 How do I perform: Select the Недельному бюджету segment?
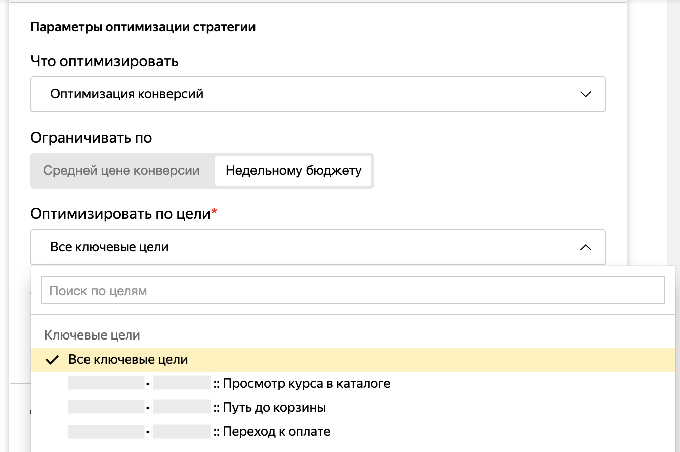[293, 171]
